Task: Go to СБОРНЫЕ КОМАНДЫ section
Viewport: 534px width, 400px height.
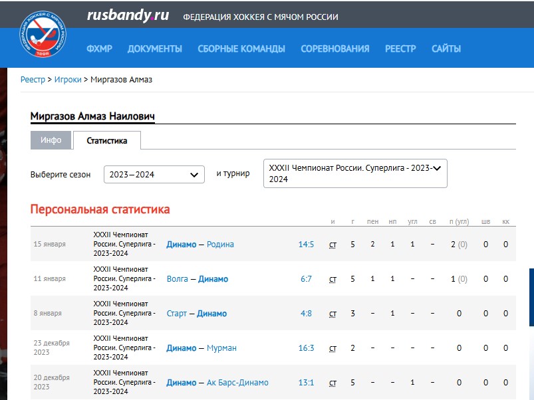Action: (241, 49)
